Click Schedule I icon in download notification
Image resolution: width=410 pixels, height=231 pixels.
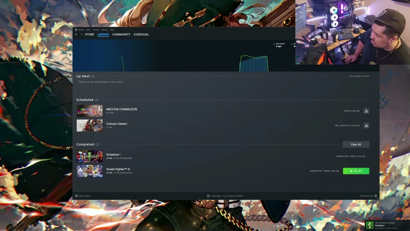(370, 225)
